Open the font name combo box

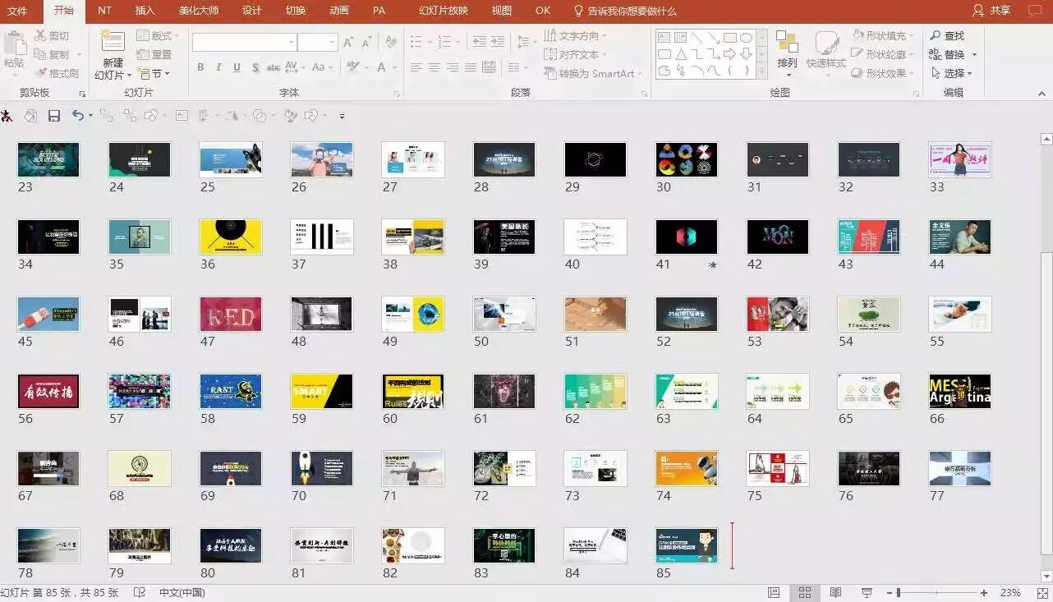tap(244, 42)
